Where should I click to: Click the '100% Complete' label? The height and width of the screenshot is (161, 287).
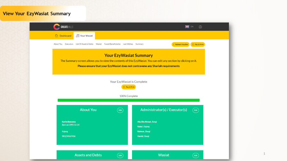coord(129,96)
